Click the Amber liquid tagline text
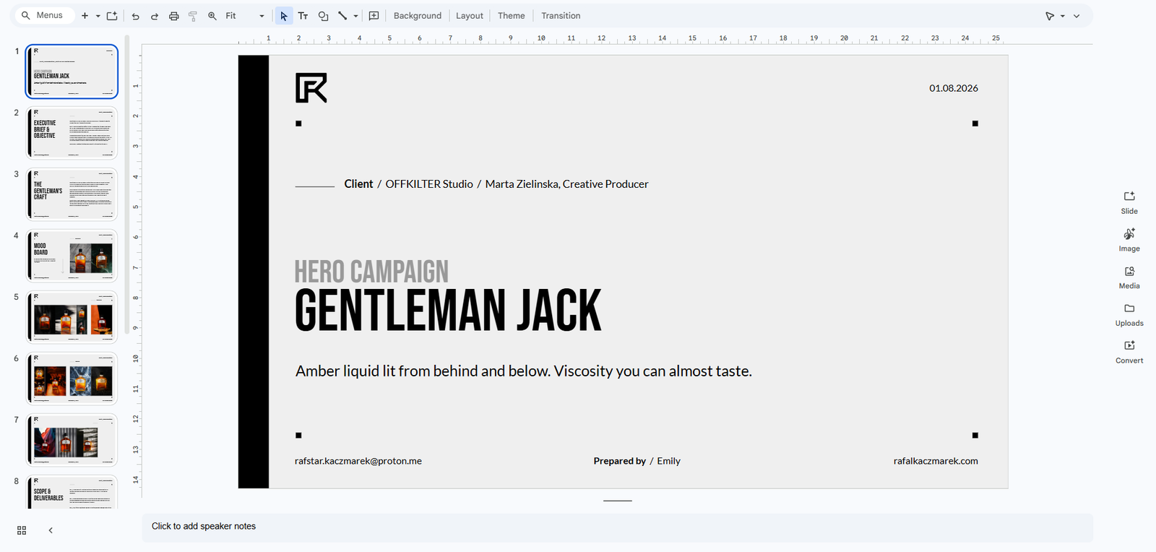The height and width of the screenshot is (552, 1156). [x=524, y=371]
